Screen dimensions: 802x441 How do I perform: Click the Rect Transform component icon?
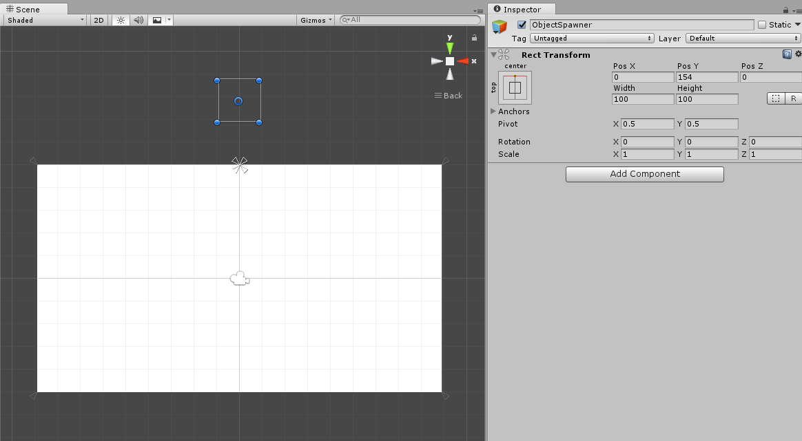[x=504, y=54]
